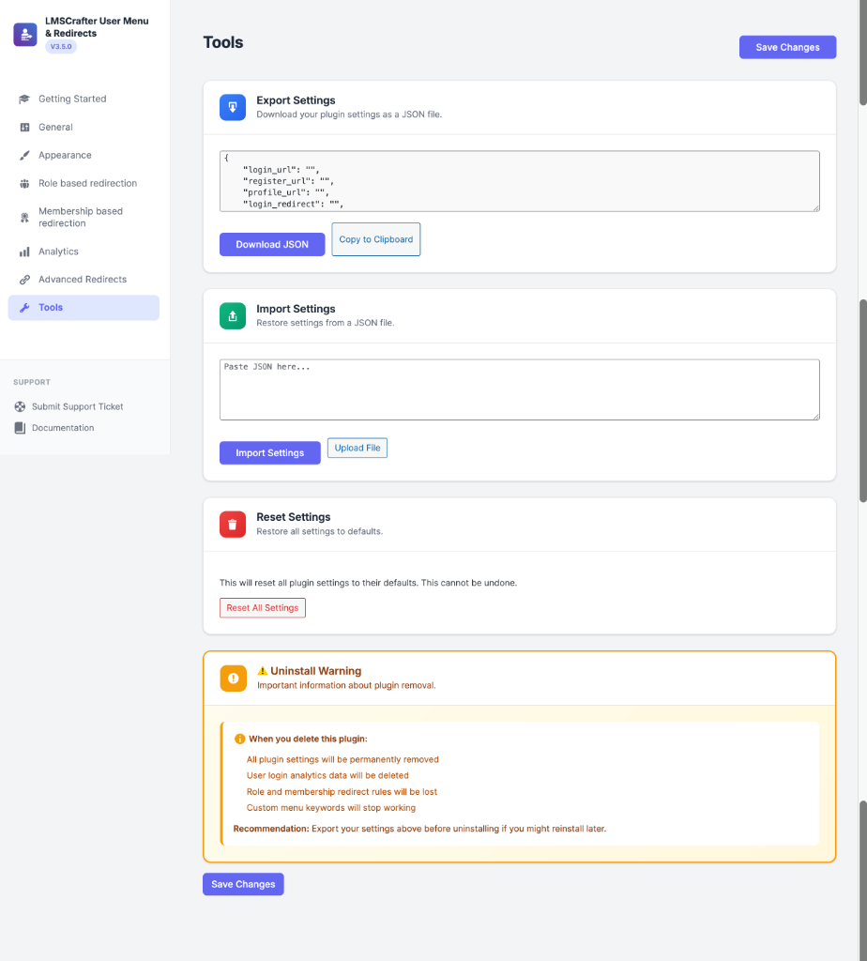Click Reset All Settings

[262, 607]
